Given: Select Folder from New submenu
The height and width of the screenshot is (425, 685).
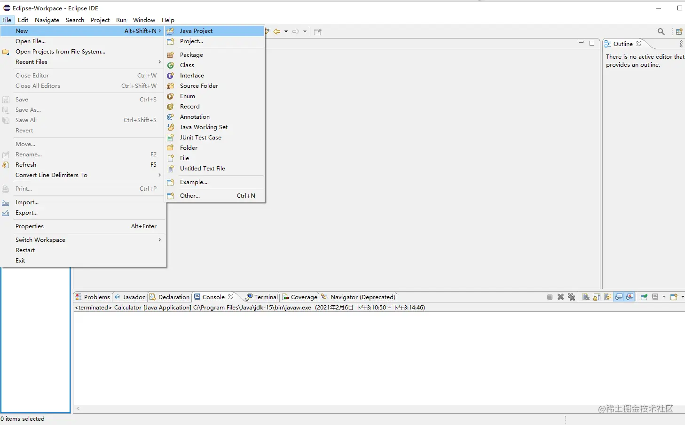Looking at the screenshot, I should click(x=215, y=147).
